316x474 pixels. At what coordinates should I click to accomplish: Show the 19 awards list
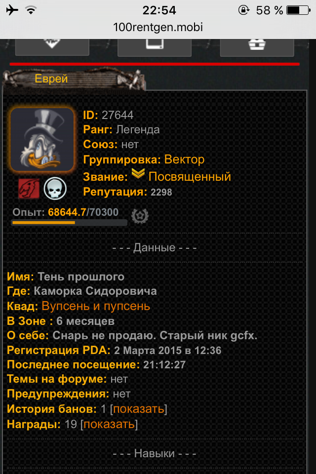click(x=109, y=424)
